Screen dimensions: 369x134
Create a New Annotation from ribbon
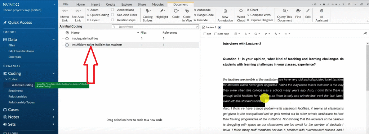[225, 15]
